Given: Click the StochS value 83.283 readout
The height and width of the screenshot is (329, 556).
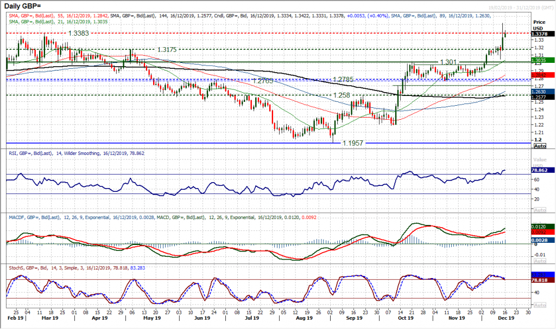Looking at the screenshot, I should (541, 274).
